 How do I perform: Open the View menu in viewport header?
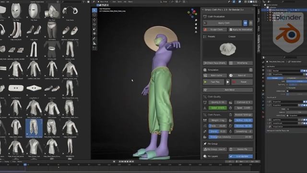pyautogui.click(x=114, y=1)
